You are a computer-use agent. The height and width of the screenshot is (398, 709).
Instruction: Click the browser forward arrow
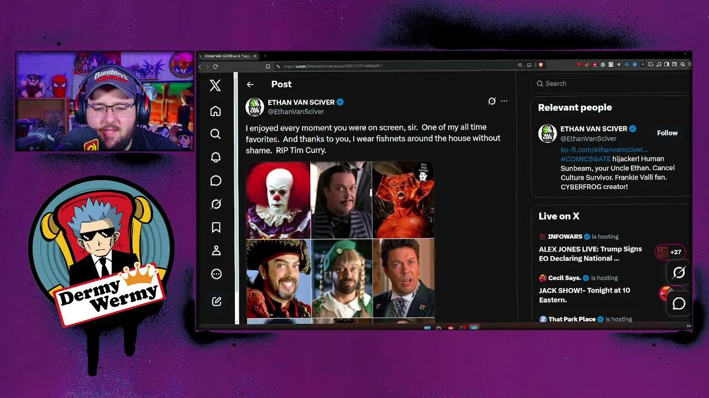[x=208, y=66]
